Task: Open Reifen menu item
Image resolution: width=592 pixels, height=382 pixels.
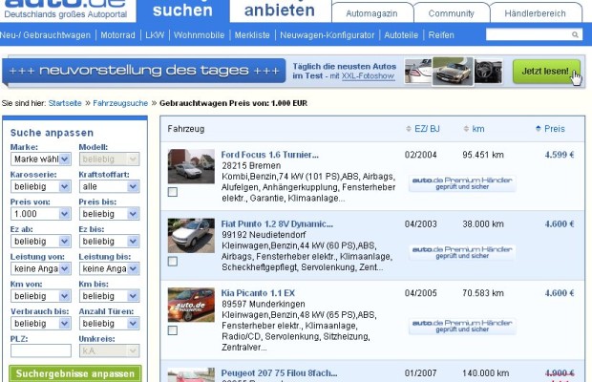Action: pyautogui.click(x=441, y=35)
